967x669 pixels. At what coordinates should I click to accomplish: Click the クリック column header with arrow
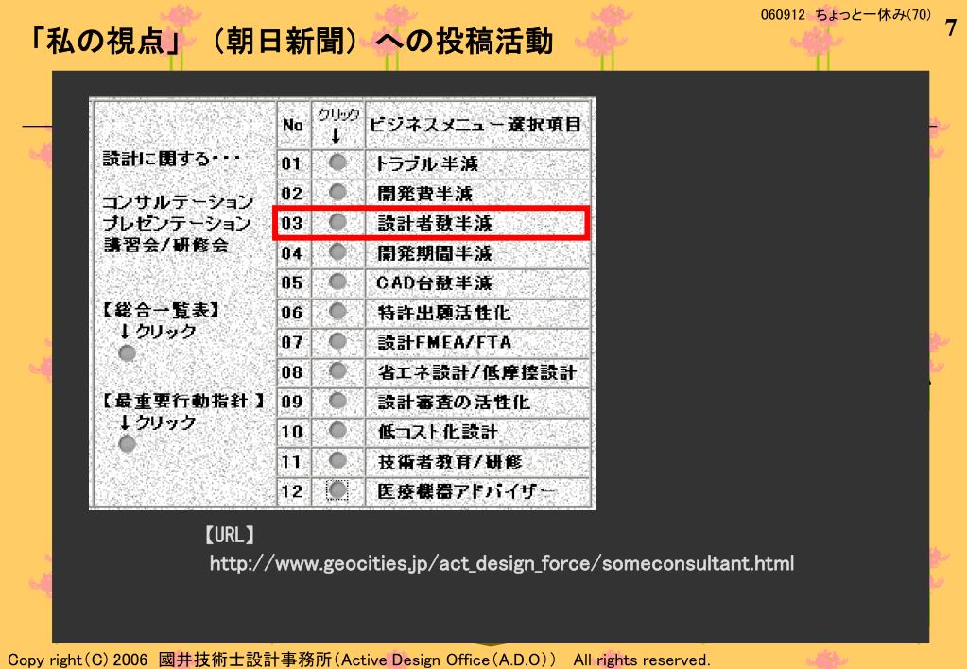[338, 125]
